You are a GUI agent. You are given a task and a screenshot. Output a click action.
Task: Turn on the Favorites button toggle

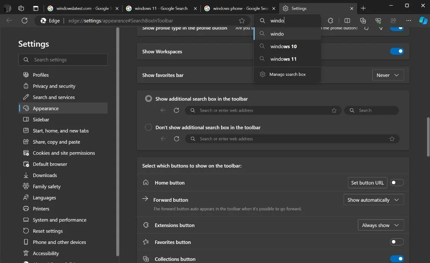pos(397,242)
